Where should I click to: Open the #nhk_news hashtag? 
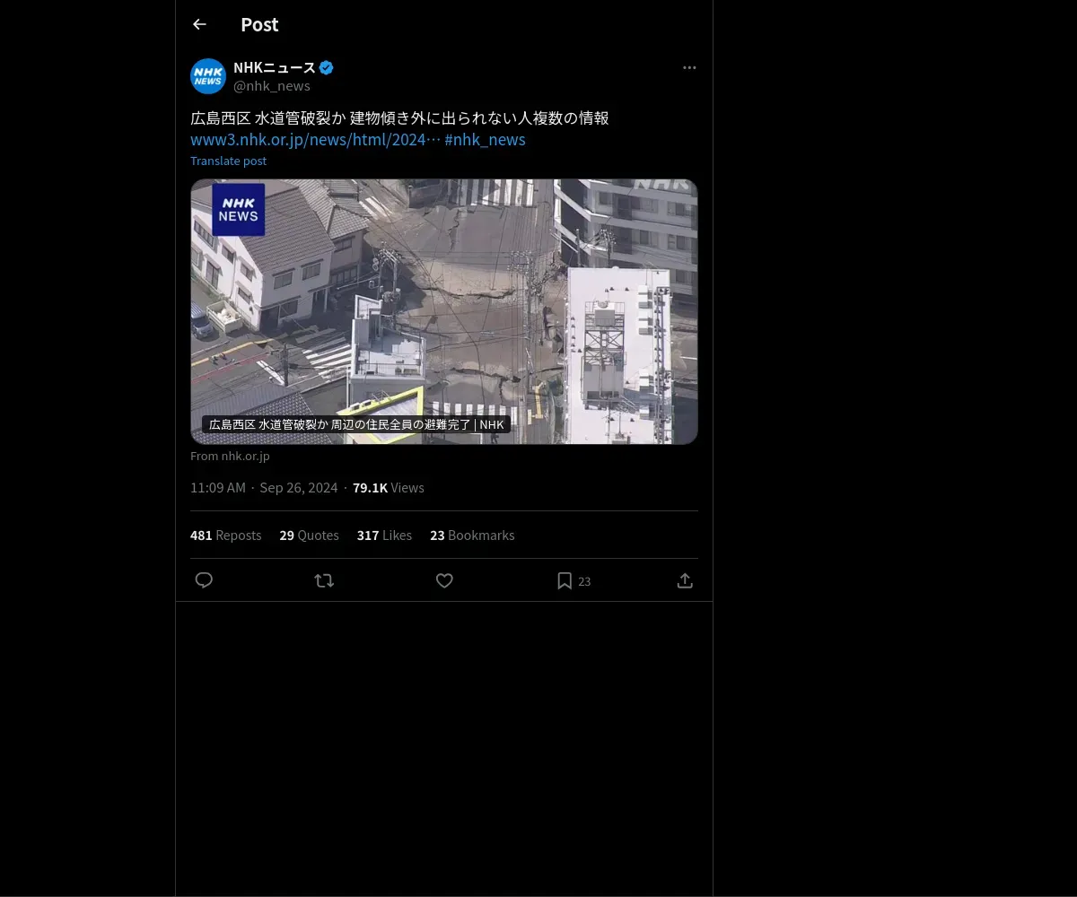pos(485,140)
